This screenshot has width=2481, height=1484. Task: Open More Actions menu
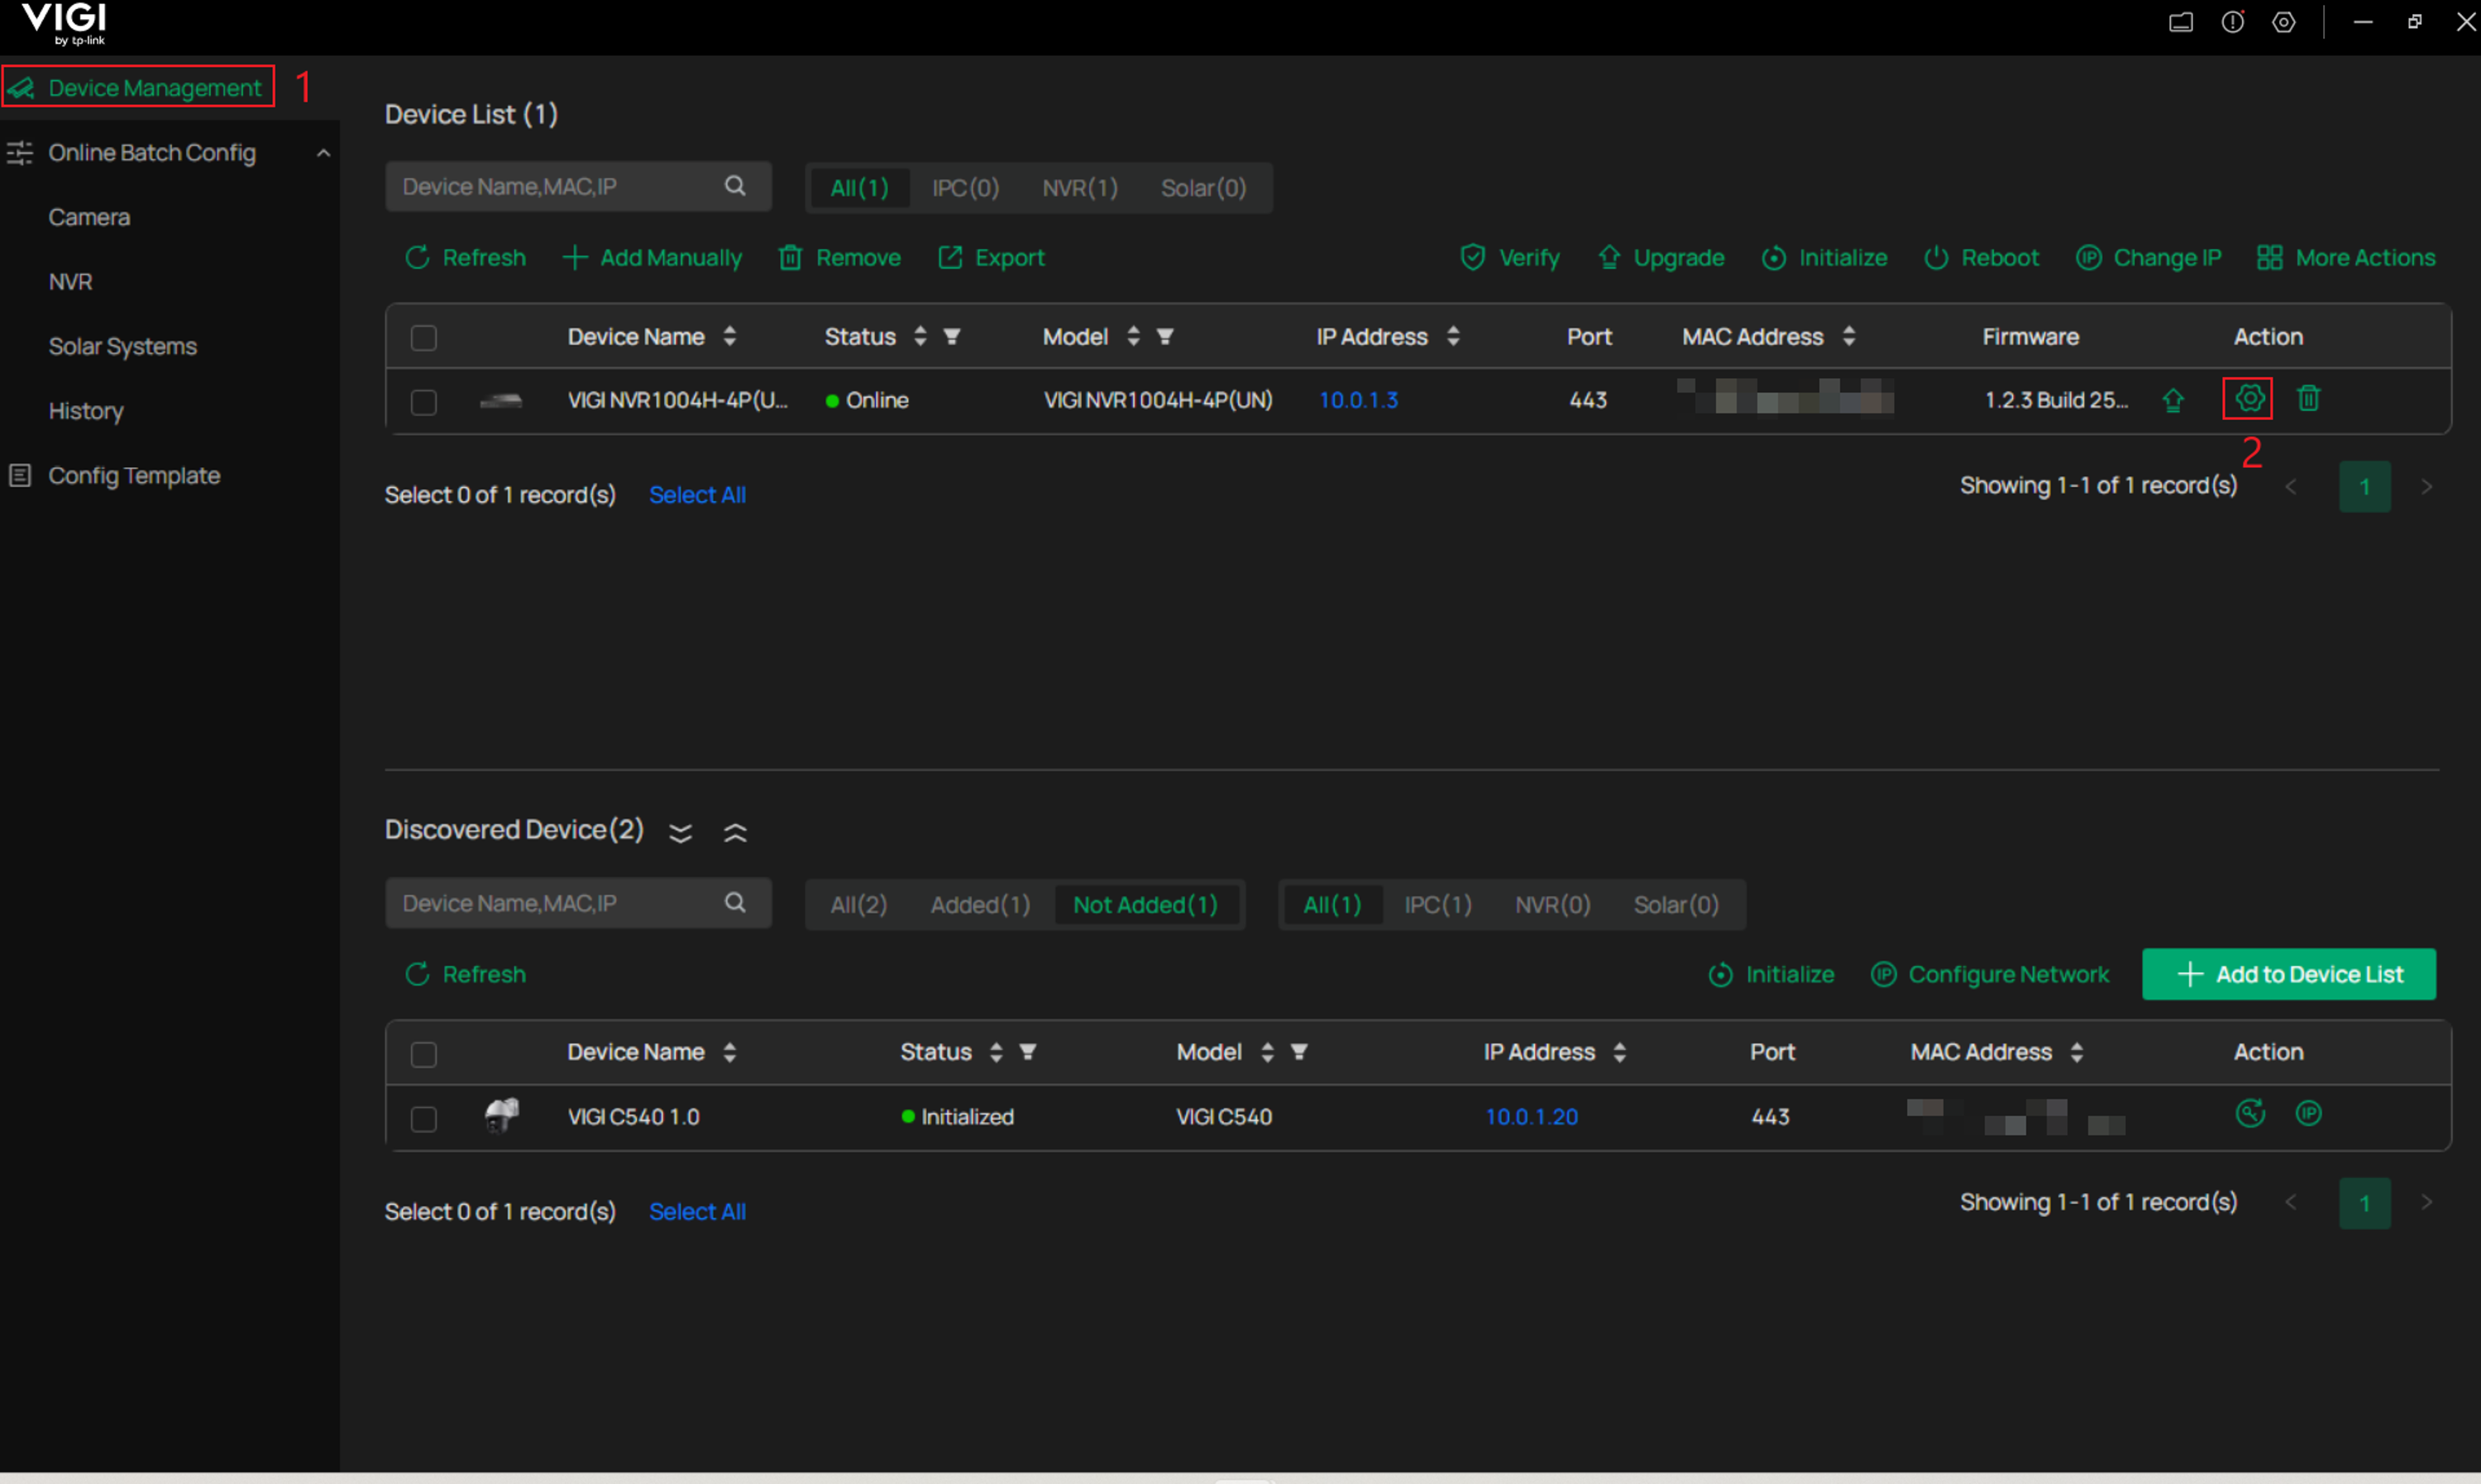click(x=2346, y=258)
